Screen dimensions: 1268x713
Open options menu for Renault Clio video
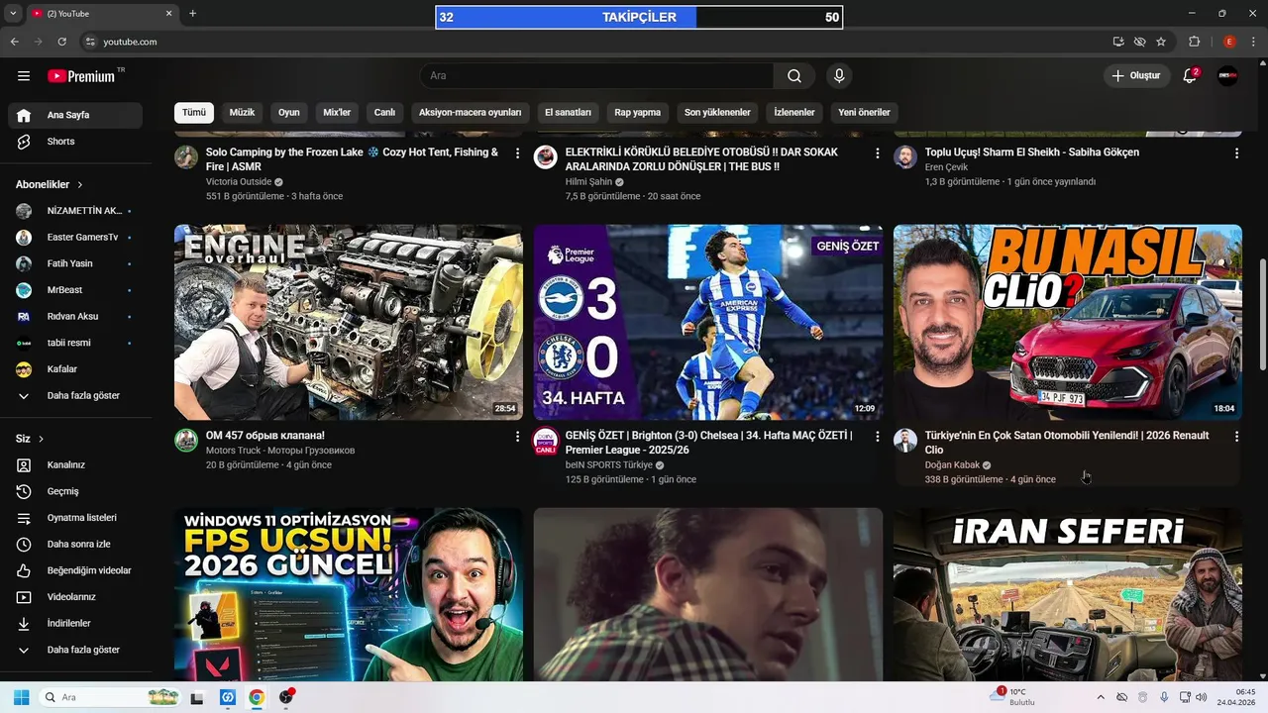[1236, 437]
